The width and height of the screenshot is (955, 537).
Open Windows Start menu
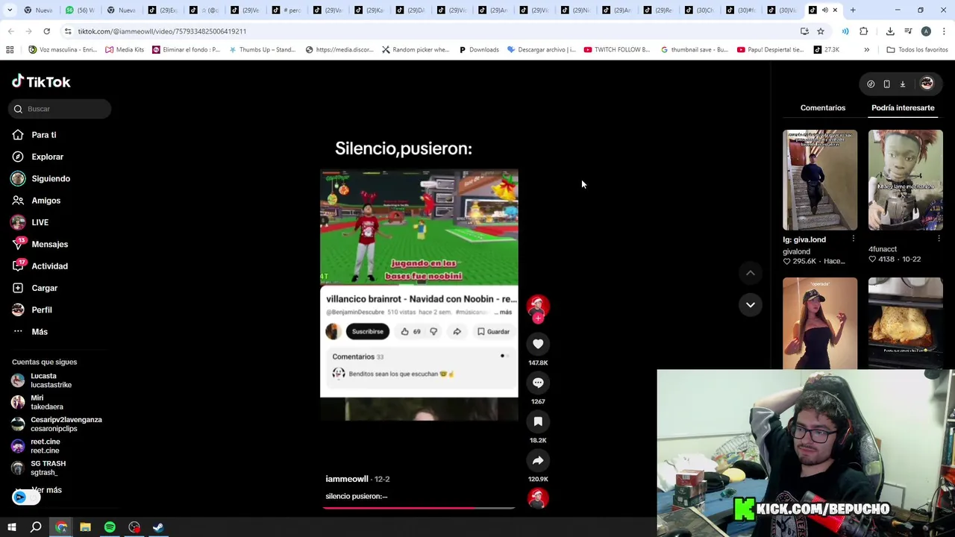(12, 527)
